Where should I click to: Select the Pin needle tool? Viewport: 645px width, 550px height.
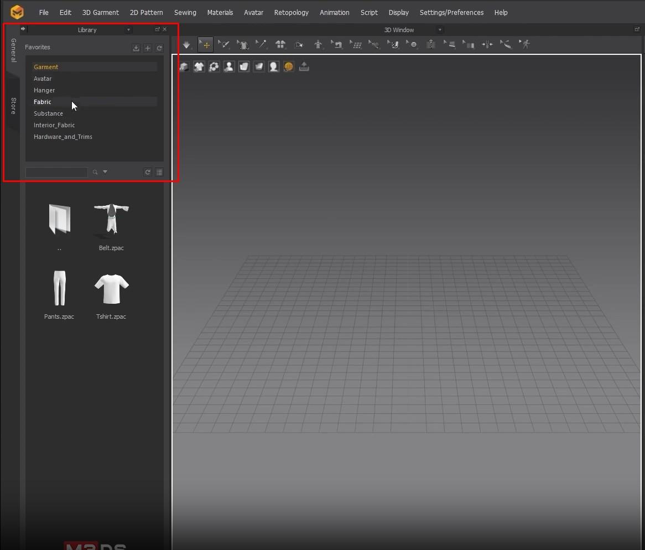pyautogui.click(x=261, y=44)
